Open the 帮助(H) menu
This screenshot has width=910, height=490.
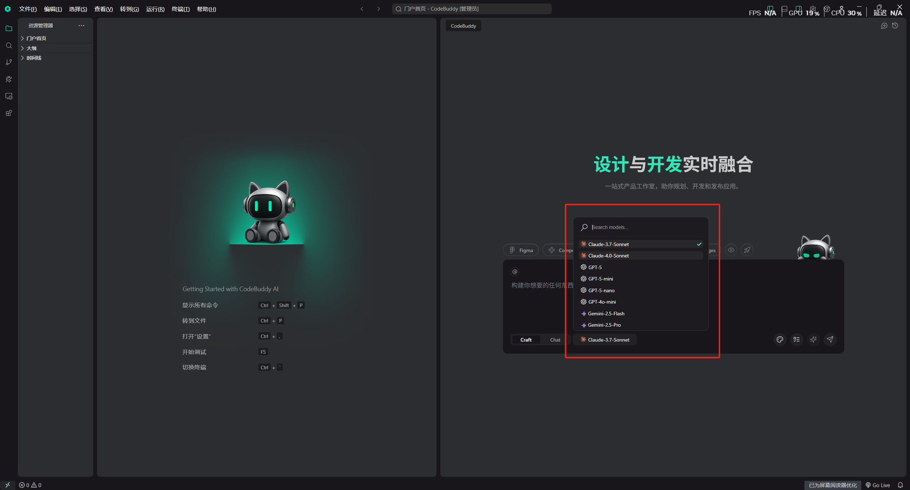pos(207,9)
